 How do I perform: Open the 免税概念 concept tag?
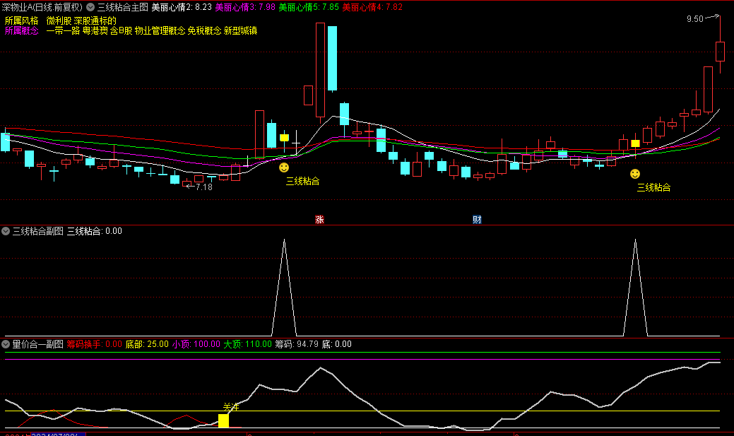click(x=204, y=30)
